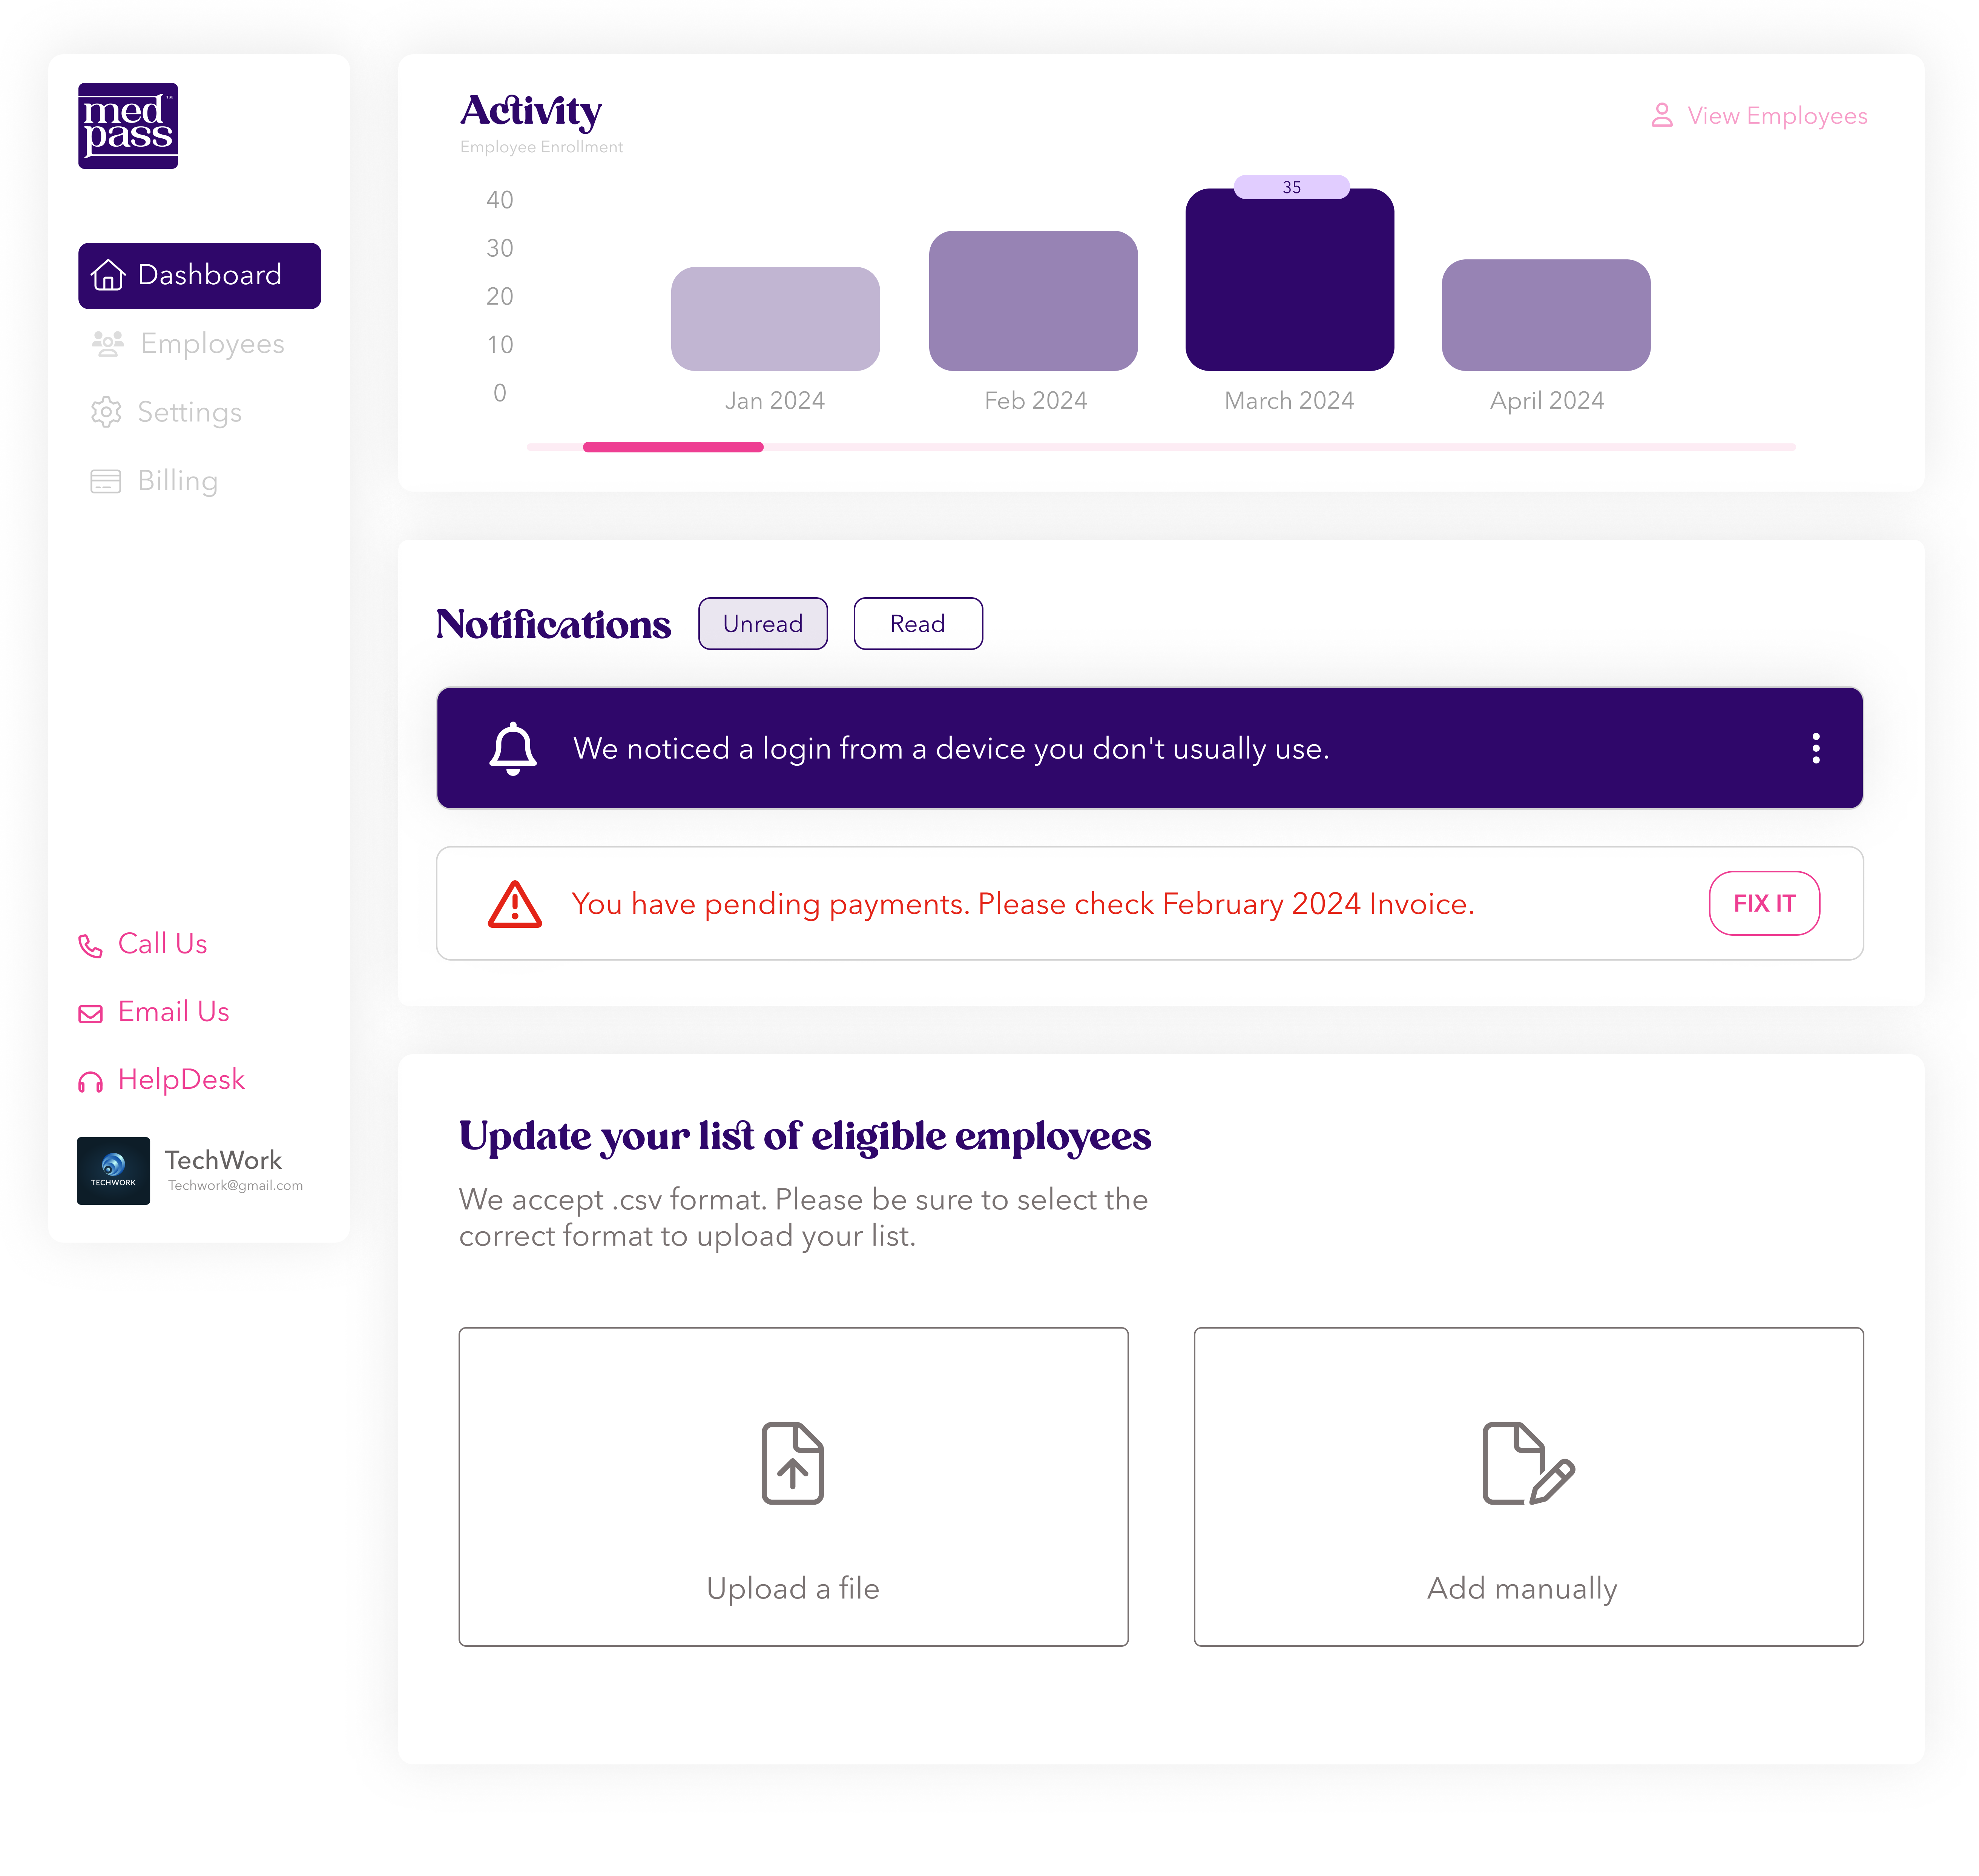Click the Employee Enrollment subtitle

point(541,147)
